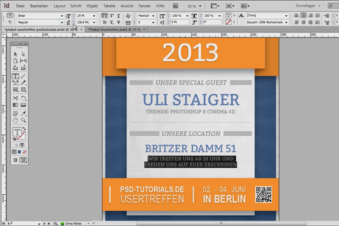339x226 pixels.
Task: Click the workspace search field
Action: coord(334,6)
